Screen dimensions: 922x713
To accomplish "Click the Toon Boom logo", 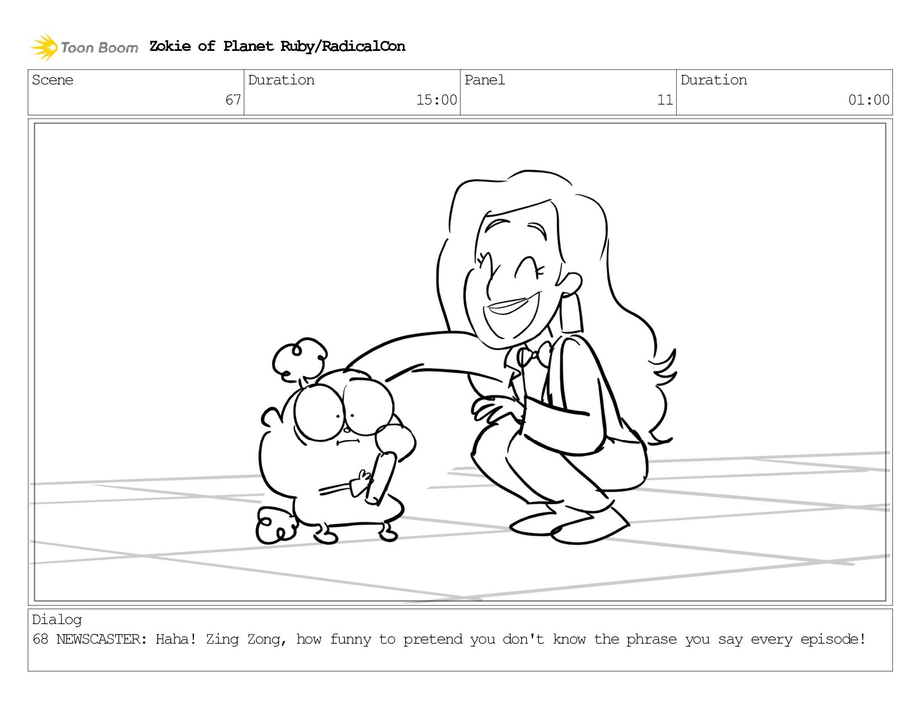I will click(84, 47).
